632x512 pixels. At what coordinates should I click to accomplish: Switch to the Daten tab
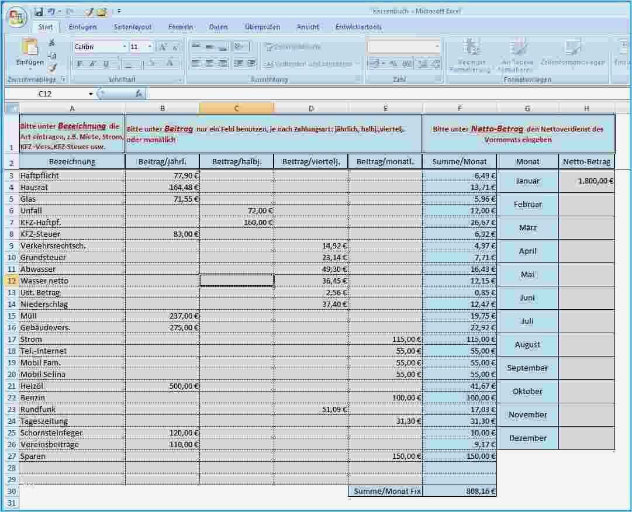[219, 27]
